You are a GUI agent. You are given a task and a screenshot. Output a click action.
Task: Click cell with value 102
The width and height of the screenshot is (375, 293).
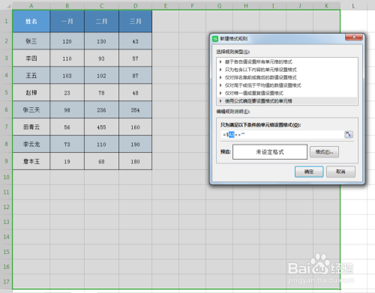102,76
